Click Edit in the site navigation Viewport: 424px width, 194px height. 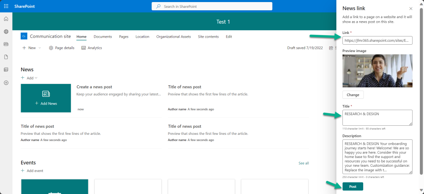point(229,36)
